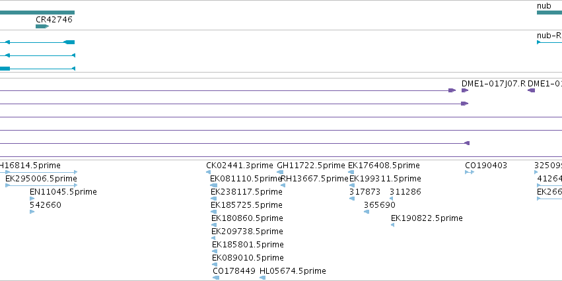Select the HL05674.5prime arrow glyph
The height and width of the screenshot is (281, 562).
262,278
